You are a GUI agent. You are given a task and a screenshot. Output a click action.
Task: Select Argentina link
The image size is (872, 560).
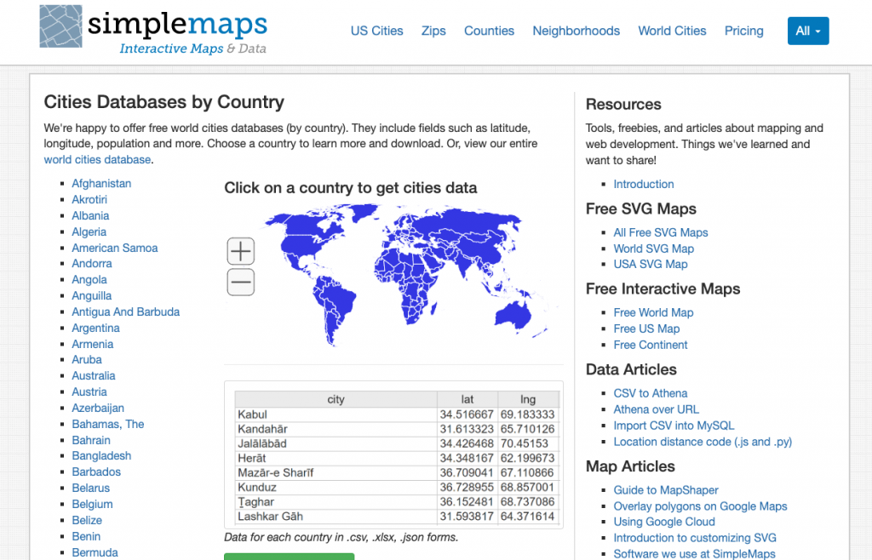coord(95,328)
